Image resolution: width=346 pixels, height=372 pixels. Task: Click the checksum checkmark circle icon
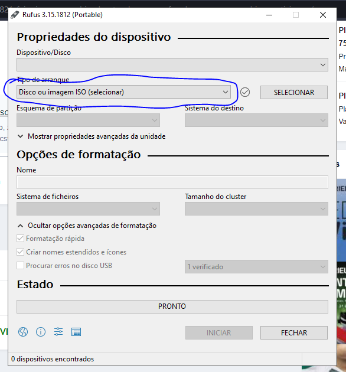(x=245, y=92)
